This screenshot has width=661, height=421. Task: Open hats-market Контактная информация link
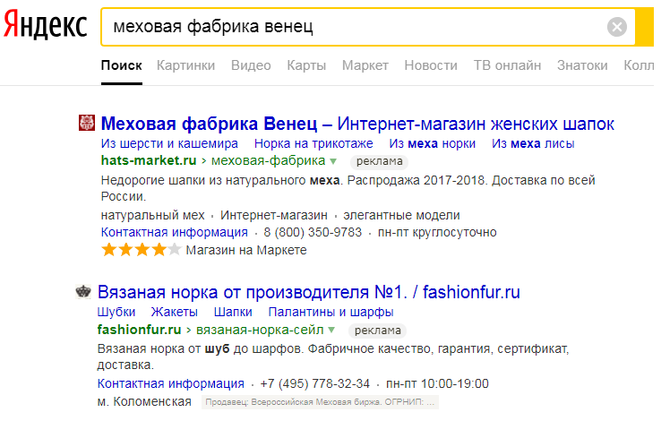174,232
